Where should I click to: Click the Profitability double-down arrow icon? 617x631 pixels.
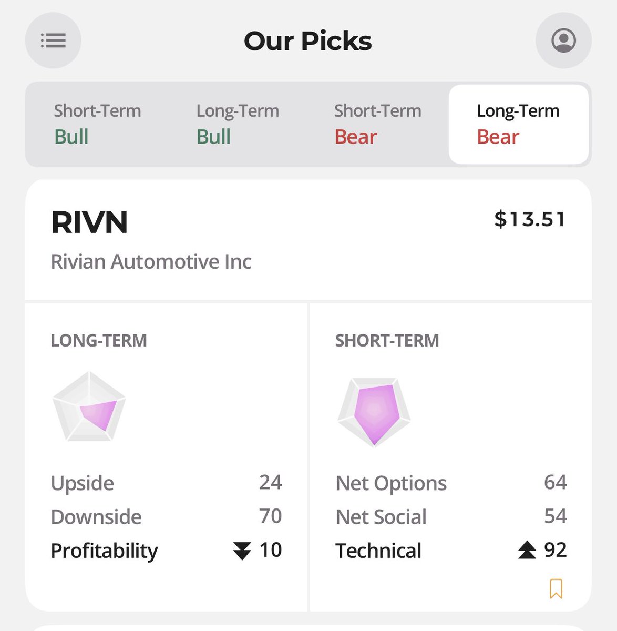point(242,551)
